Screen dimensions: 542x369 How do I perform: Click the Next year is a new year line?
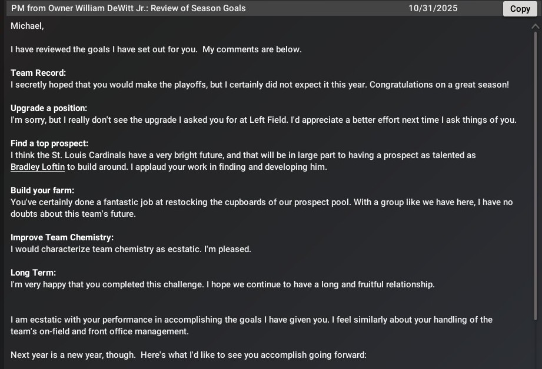[188, 355]
